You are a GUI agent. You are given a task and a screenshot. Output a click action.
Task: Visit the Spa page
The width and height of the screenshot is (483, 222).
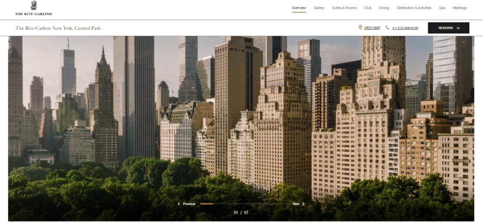442,8
